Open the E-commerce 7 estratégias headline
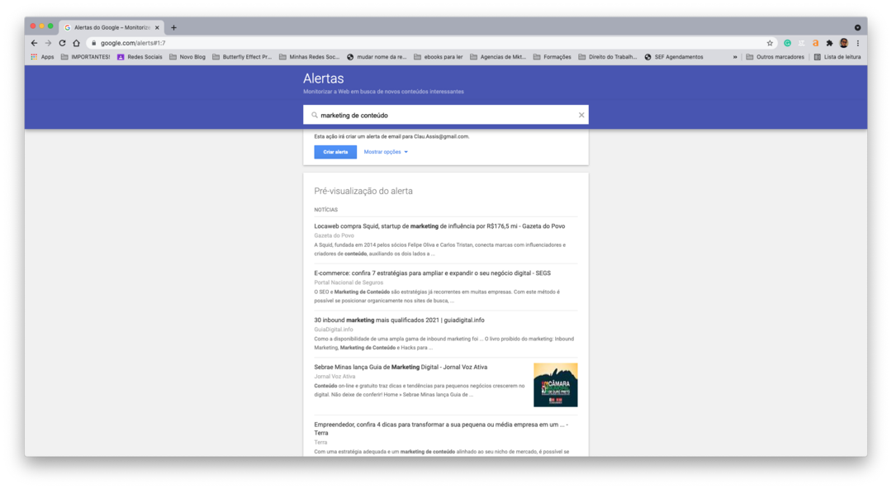This screenshot has width=892, height=489. click(x=432, y=273)
